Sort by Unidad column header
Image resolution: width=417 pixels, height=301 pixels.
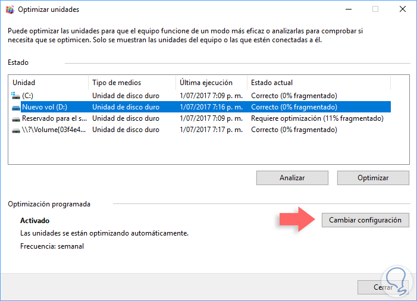coord(48,83)
